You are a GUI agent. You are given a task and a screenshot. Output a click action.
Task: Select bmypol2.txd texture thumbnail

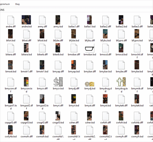click(42, 99)
